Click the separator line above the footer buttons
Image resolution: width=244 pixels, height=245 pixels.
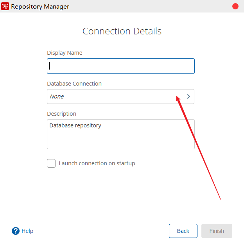pos(122,216)
